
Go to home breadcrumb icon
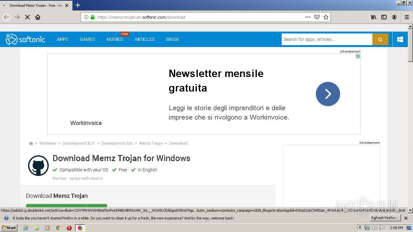click(x=31, y=143)
